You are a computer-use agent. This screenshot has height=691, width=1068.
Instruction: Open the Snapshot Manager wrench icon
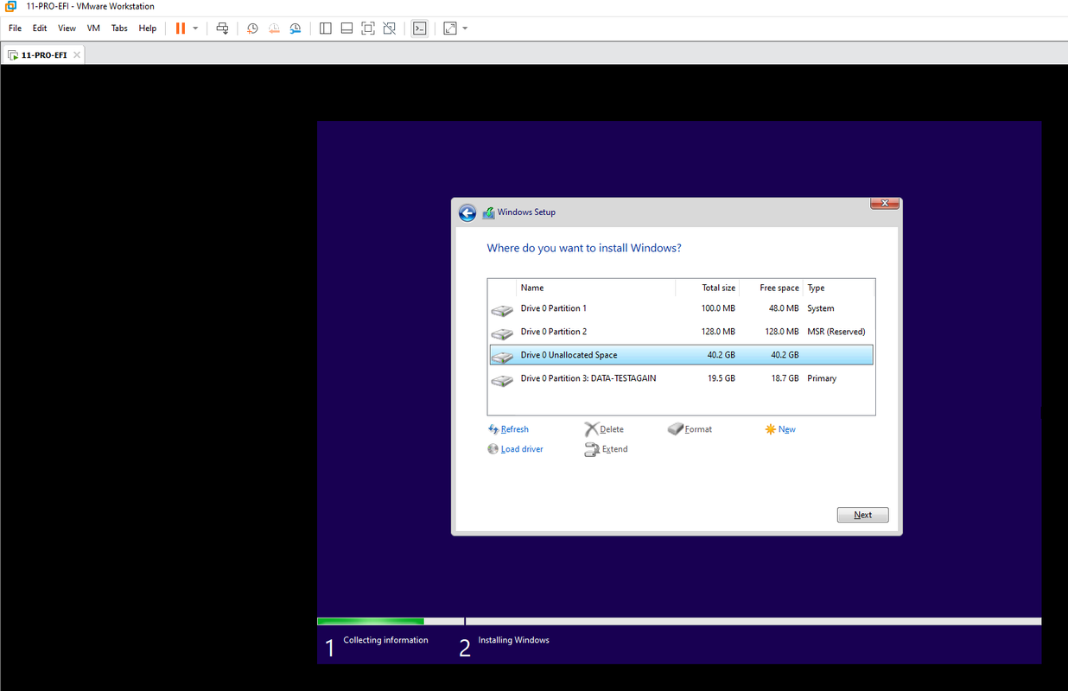296,29
